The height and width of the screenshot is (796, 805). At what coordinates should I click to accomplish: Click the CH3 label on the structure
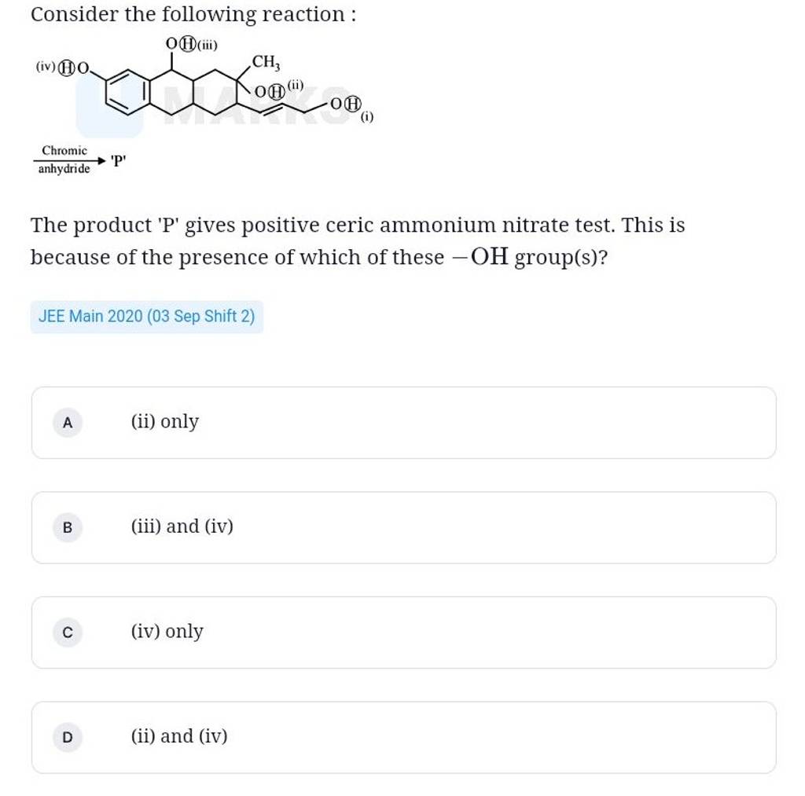(263, 61)
